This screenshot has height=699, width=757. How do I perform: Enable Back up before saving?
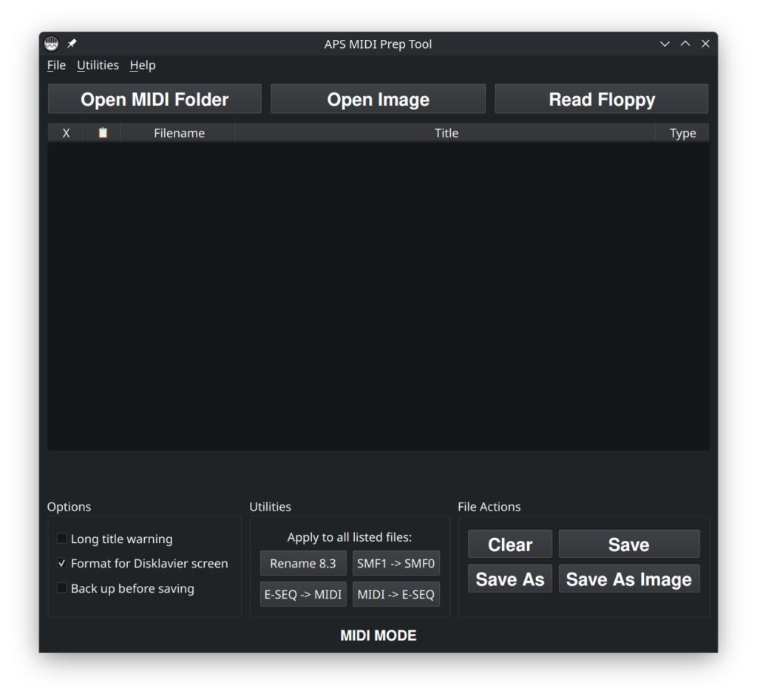[61, 589]
